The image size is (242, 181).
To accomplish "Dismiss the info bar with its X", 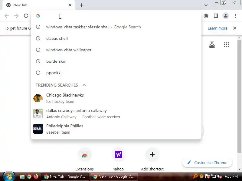I will [x=235, y=28].
